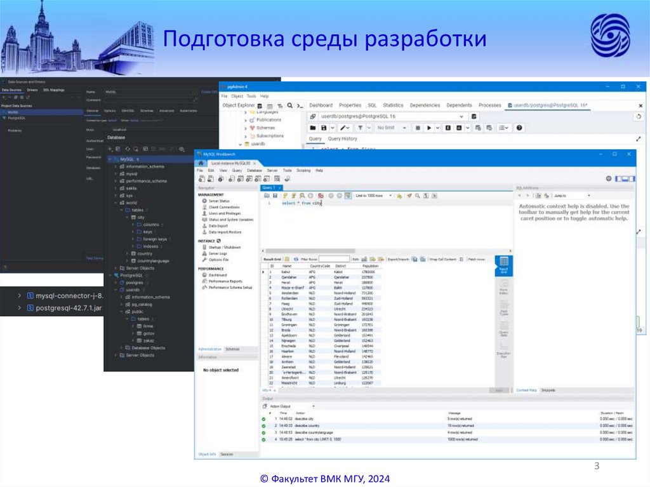Image resolution: width=650 pixels, height=487 pixels.
Task: Close the Query 1 tab in MySQL Workbench
Action: [x=280, y=188]
